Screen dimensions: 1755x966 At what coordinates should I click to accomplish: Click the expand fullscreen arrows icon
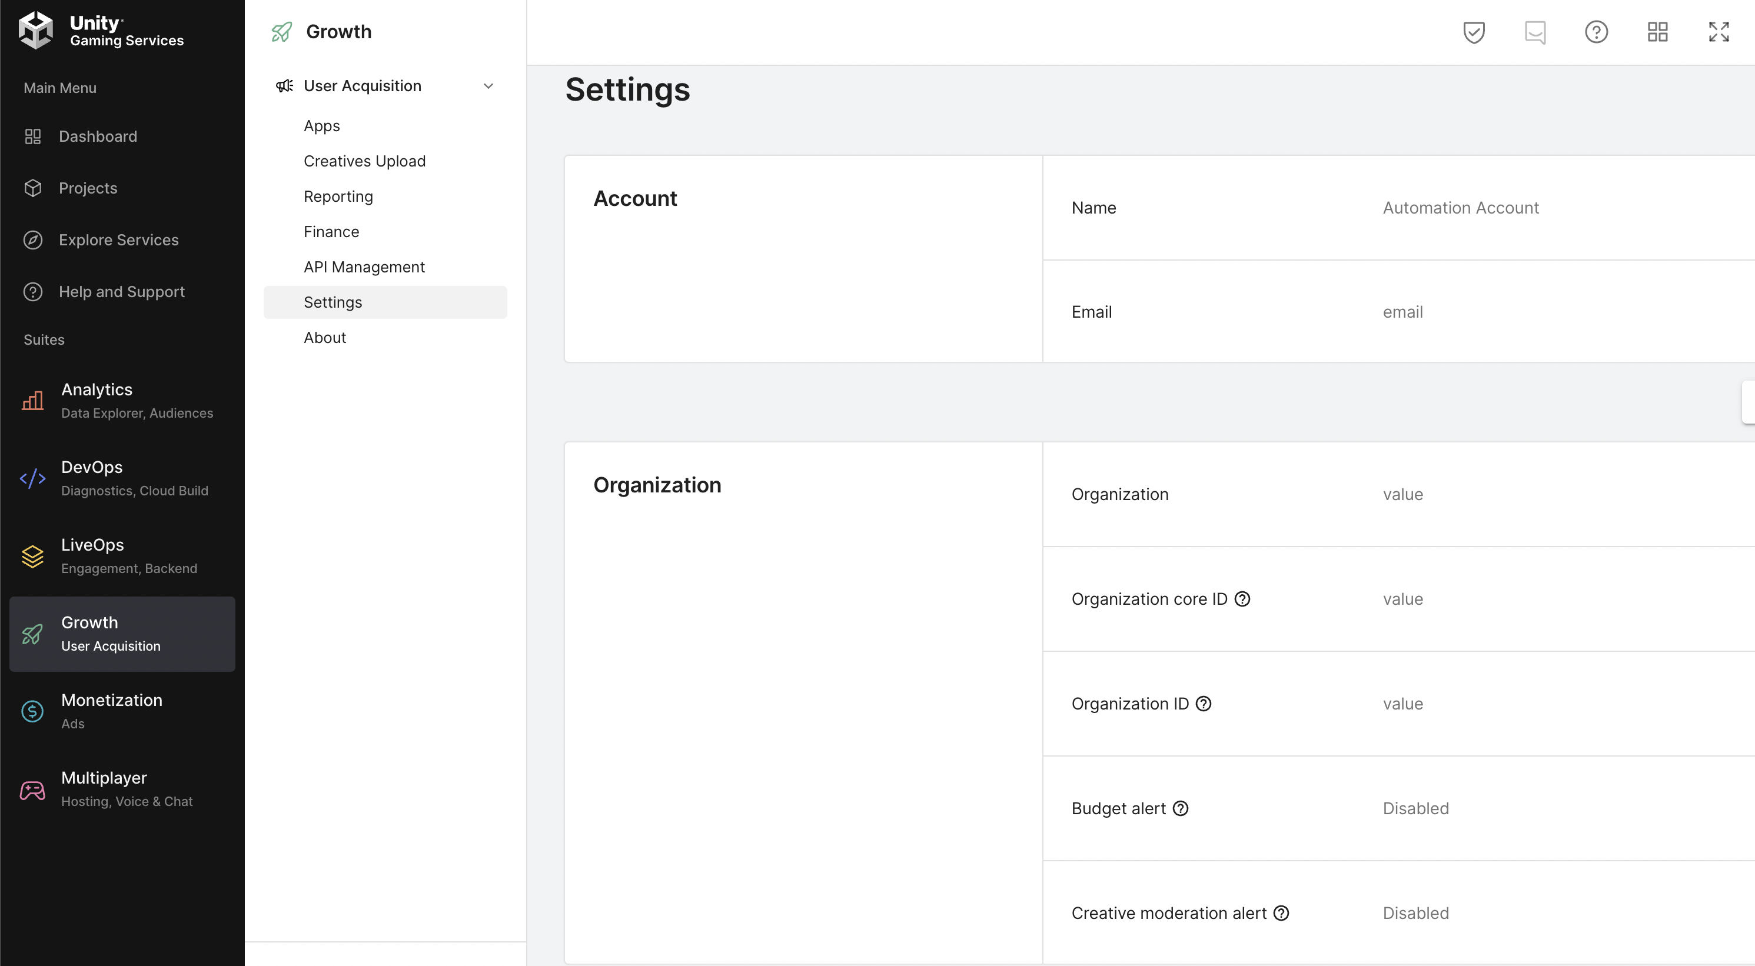click(x=1719, y=32)
